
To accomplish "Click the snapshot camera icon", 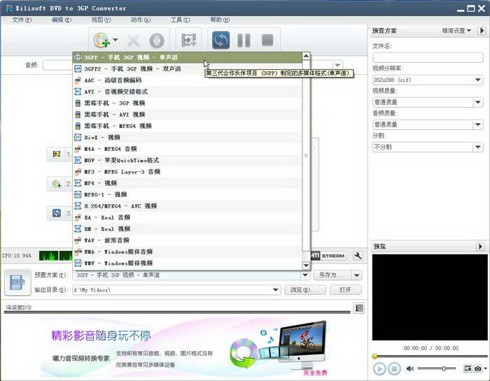I will [478, 369].
